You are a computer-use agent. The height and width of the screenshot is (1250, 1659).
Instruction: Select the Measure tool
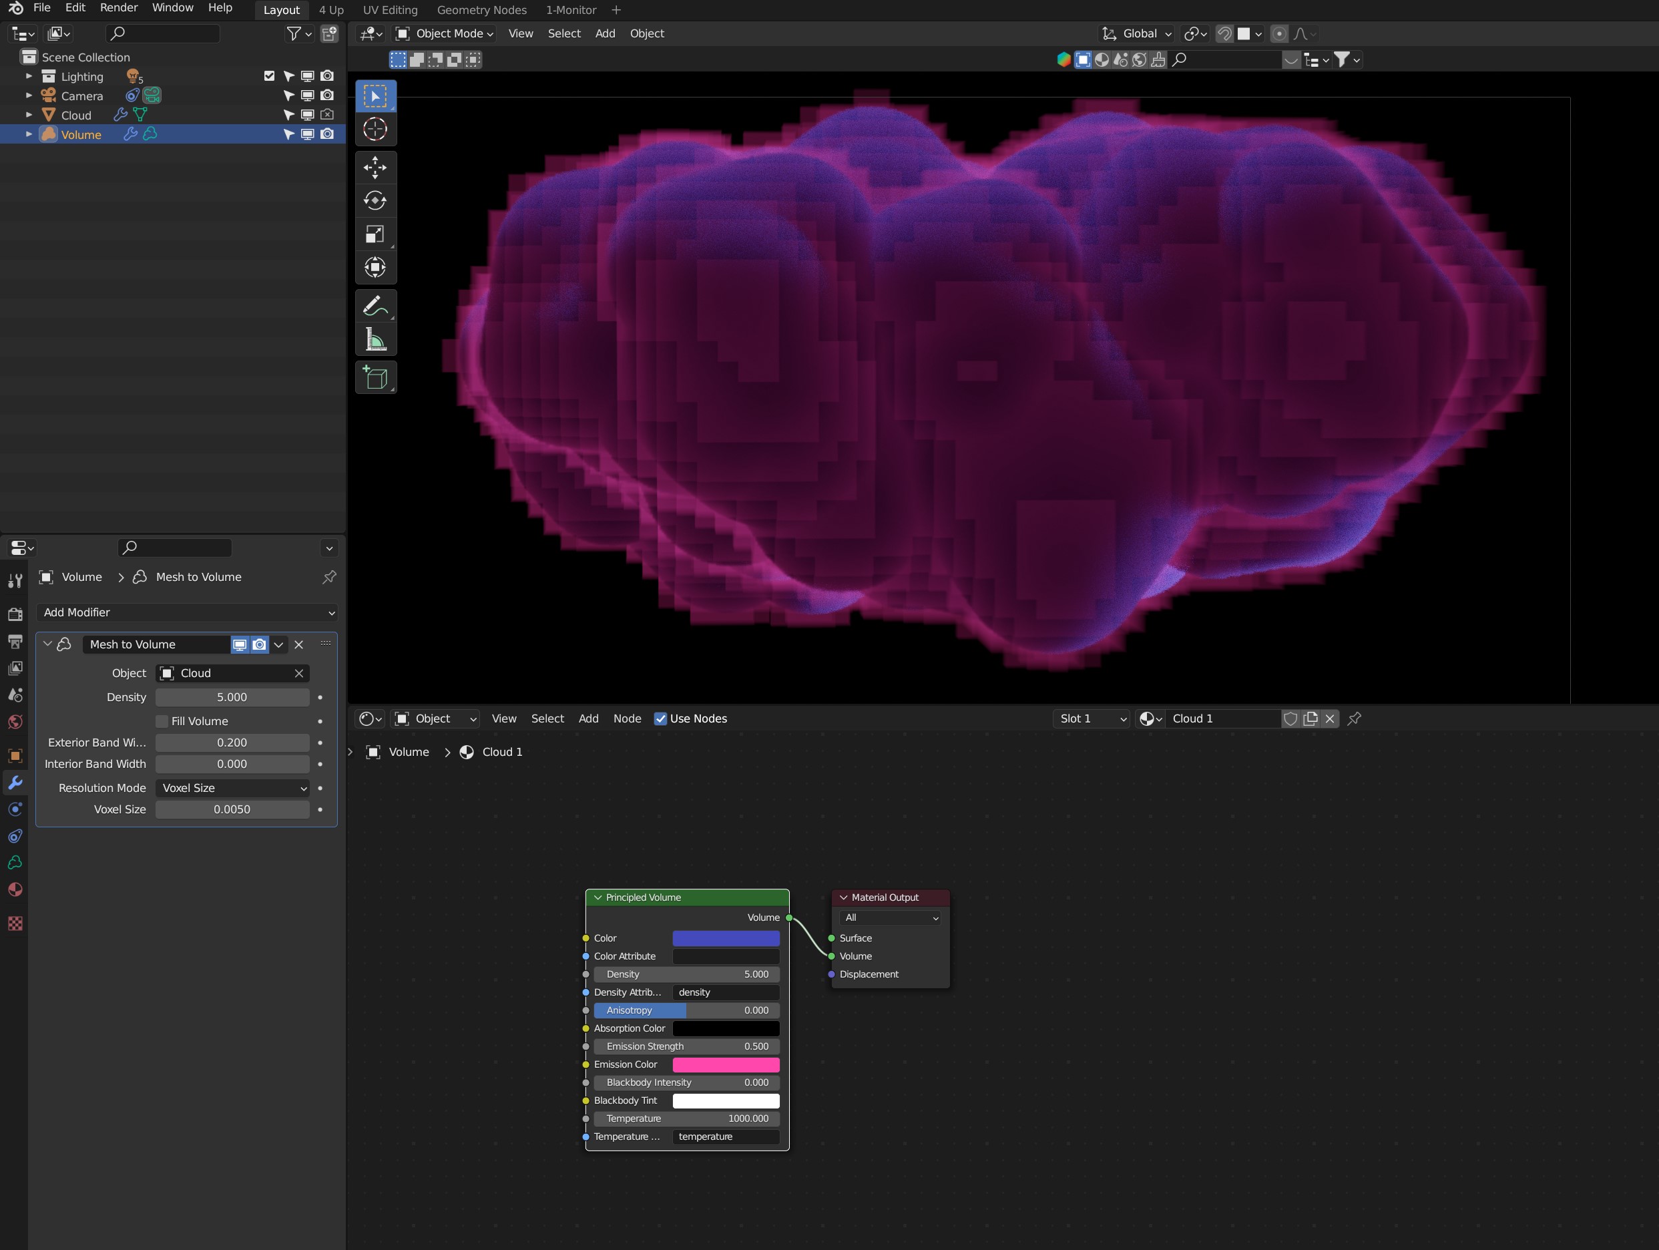(x=375, y=339)
